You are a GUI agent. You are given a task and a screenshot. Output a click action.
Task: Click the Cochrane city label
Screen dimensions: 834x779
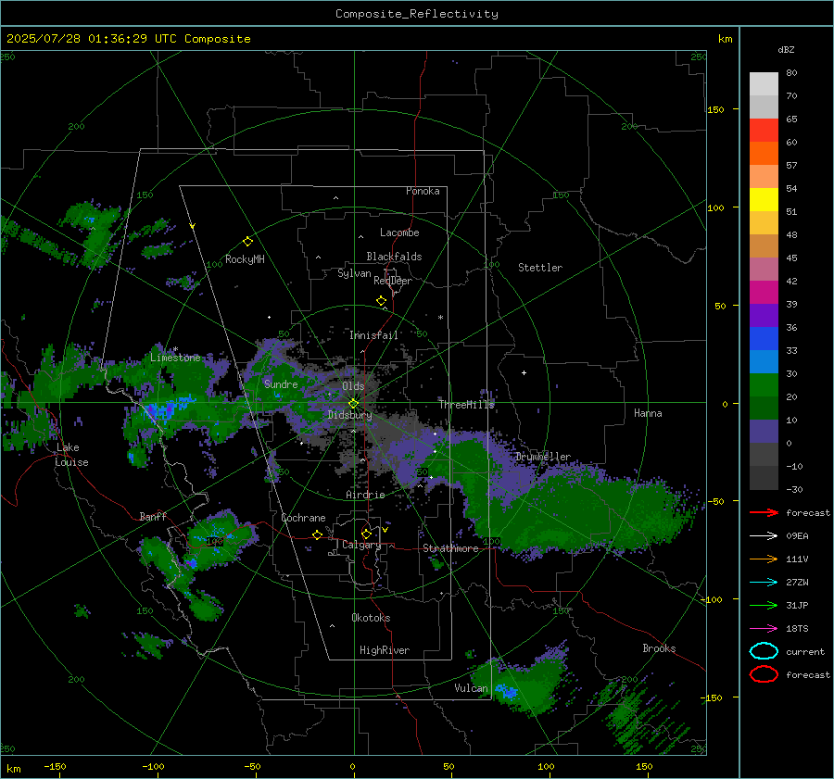click(x=303, y=518)
